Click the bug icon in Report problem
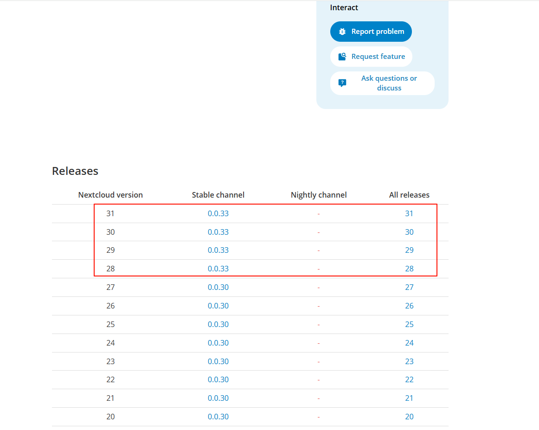 coord(342,32)
